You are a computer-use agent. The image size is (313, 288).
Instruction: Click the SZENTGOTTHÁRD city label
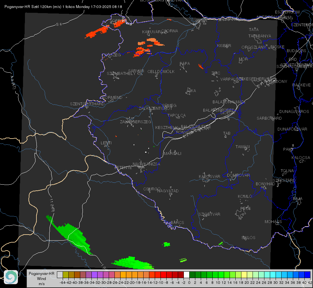coord(87,104)
